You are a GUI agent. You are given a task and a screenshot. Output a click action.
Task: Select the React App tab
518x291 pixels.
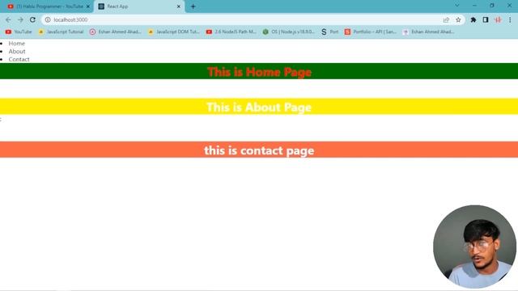140,6
